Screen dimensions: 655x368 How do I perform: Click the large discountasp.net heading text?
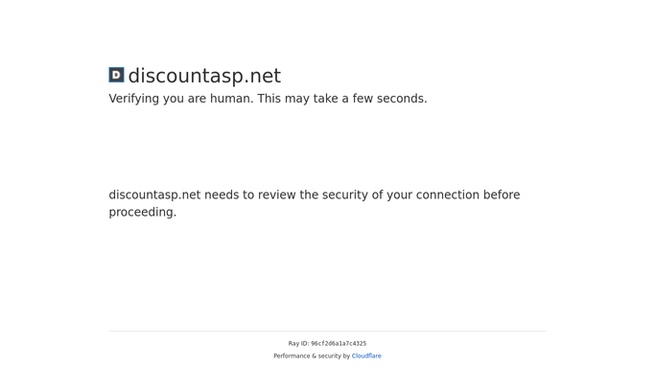(204, 76)
